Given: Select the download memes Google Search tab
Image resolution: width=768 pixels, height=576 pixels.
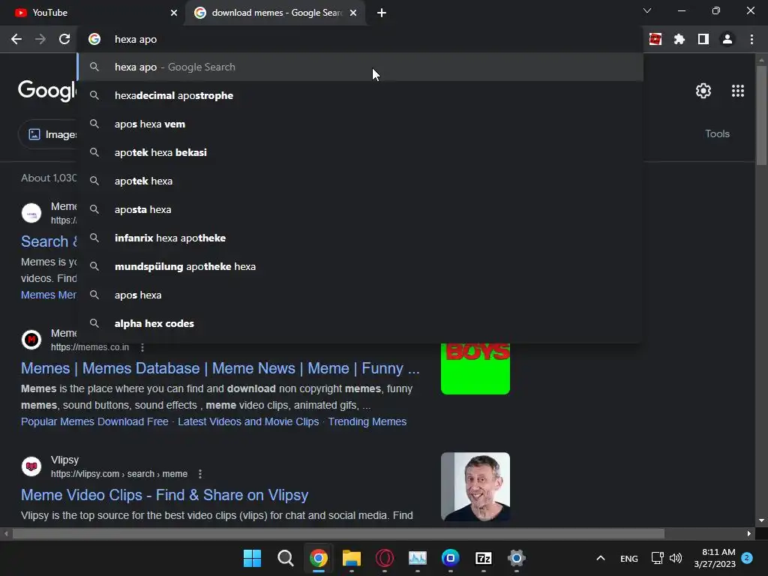Looking at the screenshot, I should pyautogui.click(x=275, y=13).
